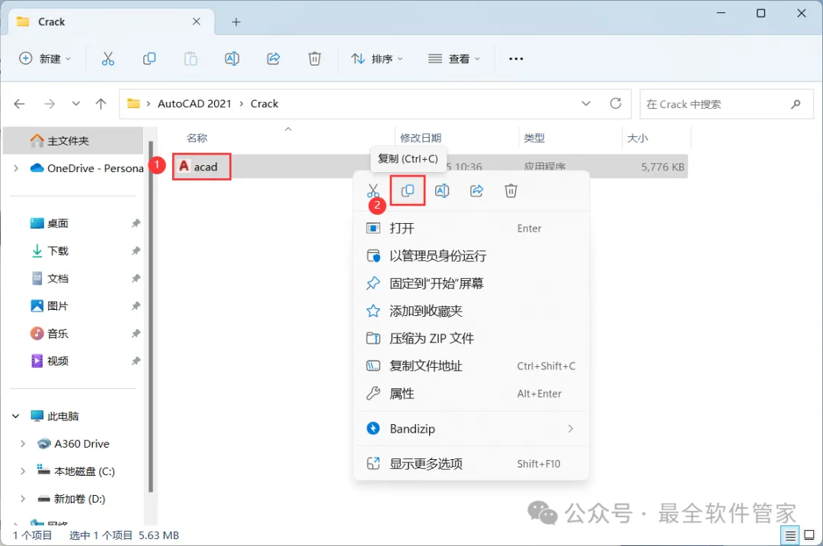Viewport: 823px width, 546px height.
Task: Unpin 桌面 using its pin icon
Action: [136, 223]
